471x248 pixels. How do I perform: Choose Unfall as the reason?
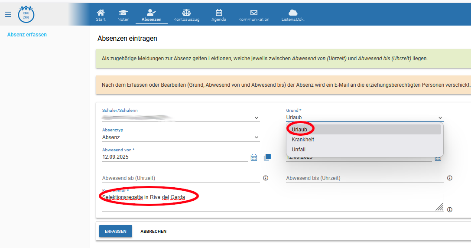coord(299,150)
